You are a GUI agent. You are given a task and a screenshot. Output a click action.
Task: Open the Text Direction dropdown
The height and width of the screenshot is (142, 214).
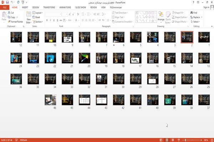tap(120, 13)
